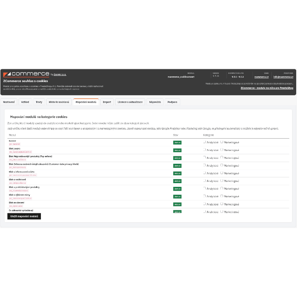Open the zcommerce.cz web link
Image resolution: width=297 pixels, height=297 pixels.
tap(262, 77)
